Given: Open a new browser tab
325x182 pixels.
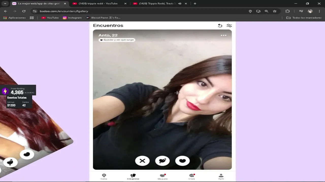Looking at the screenshot, I should coord(195,4).
